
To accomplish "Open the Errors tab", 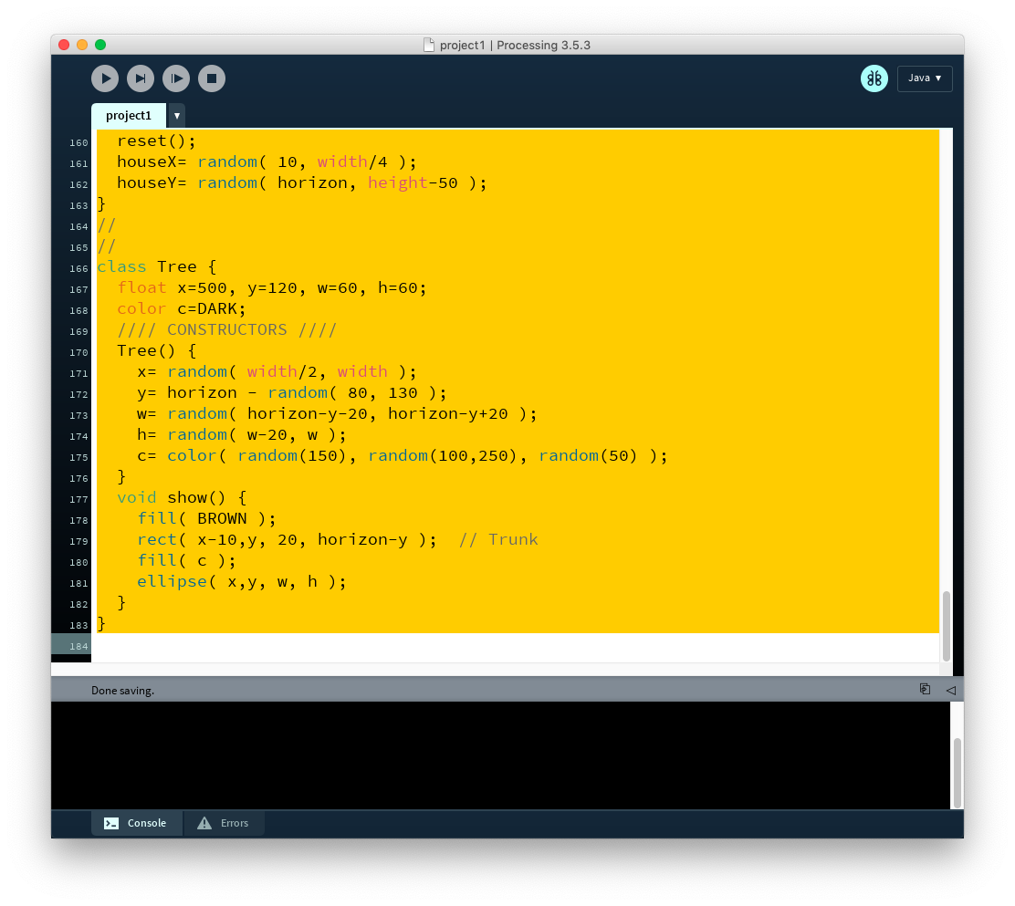I will click(x=225, y=823).
